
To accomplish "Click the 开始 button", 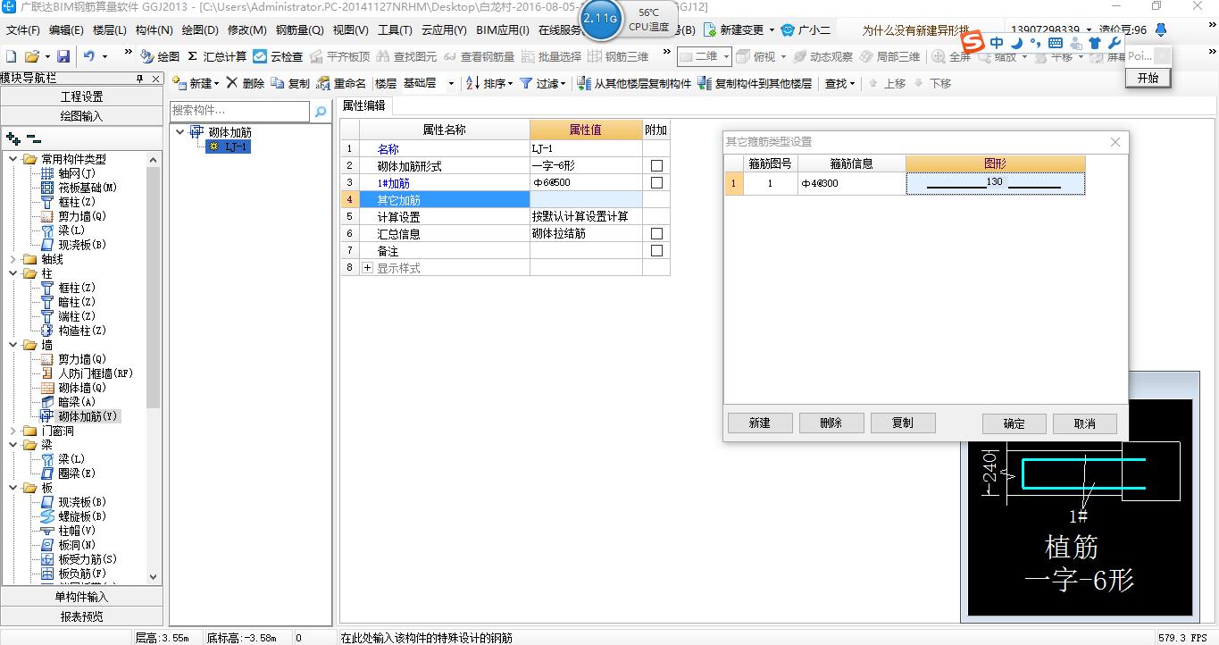I will coord(1148,78).
